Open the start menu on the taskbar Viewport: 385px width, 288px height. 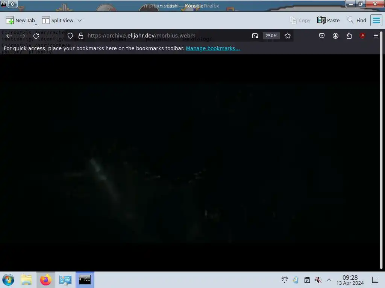pos(8,280)
